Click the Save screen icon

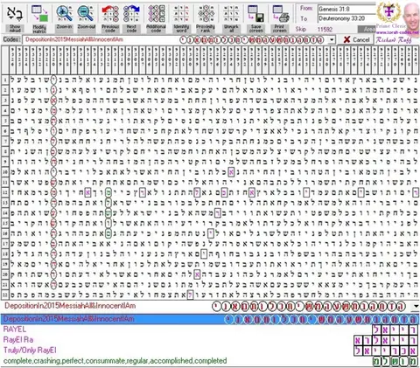tap(256, 14)
